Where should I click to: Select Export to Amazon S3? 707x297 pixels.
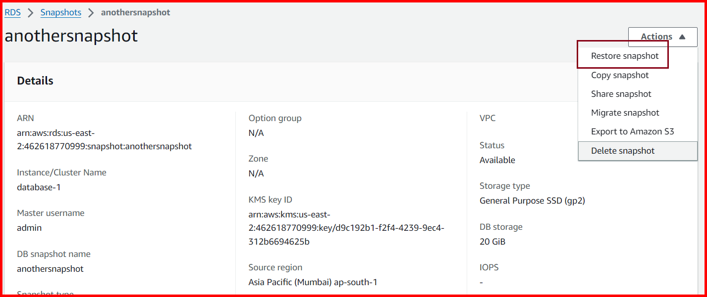[632, 131]
